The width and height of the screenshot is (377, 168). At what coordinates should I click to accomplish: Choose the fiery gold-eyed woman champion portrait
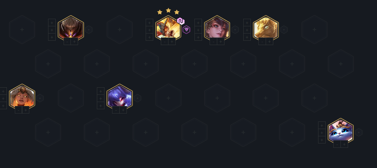click(22, 97)
